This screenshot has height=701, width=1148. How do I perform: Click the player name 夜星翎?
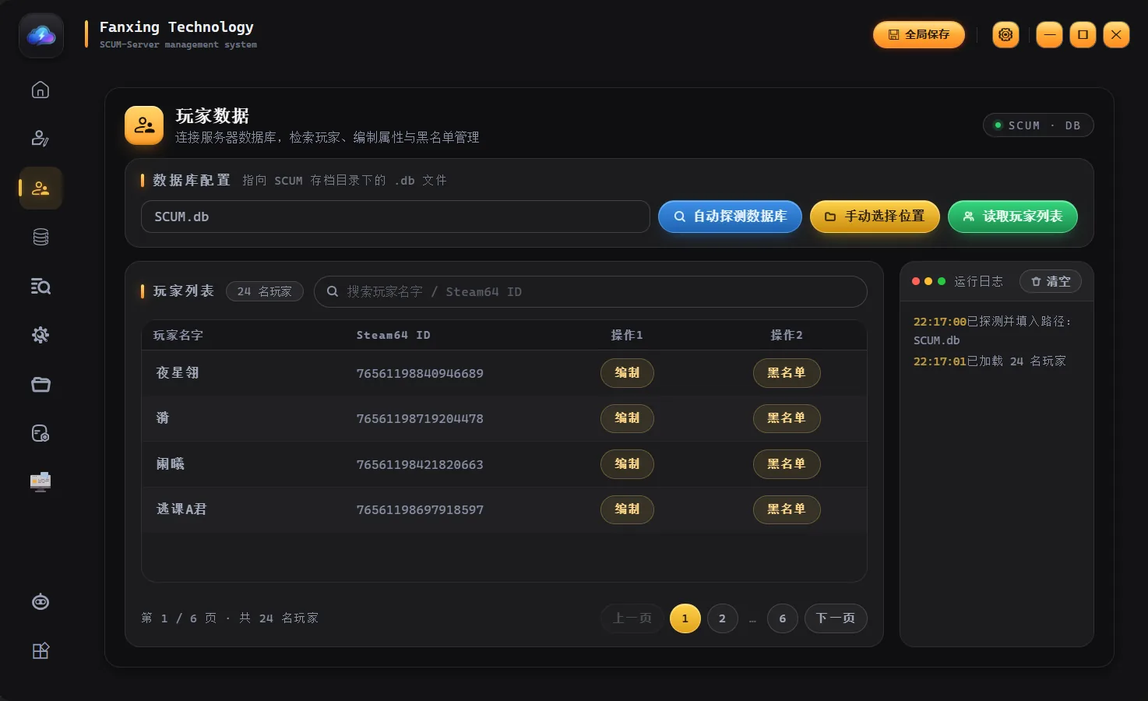pyautogui.click(x=178, y=373)
